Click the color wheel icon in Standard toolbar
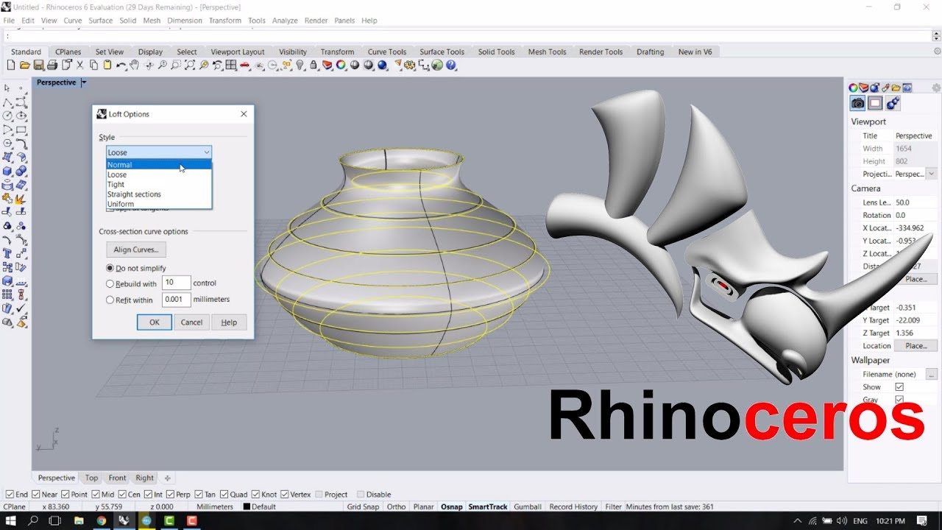This screenshot has width=942, height=530. 341,65
